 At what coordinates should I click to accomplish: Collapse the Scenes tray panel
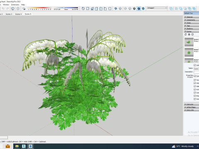click(x=192, y=31)
